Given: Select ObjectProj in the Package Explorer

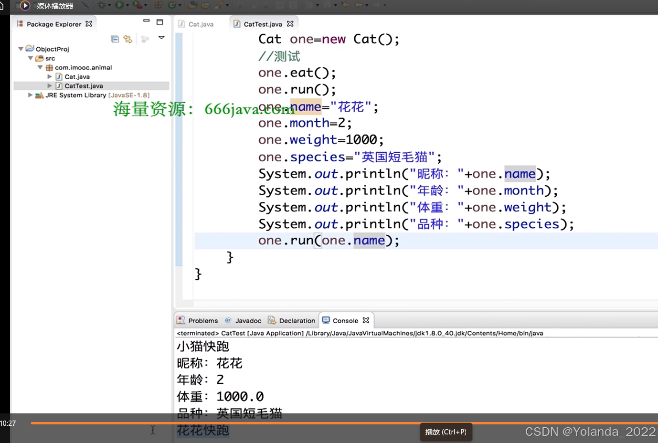Looking at the screenshot, I should [x=53, y=49].
